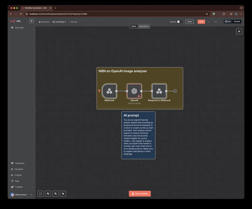The width and height of the screenshot is (252, 209).
Task: Switch to the Executions tab
Action: click(x=144, y=26)
